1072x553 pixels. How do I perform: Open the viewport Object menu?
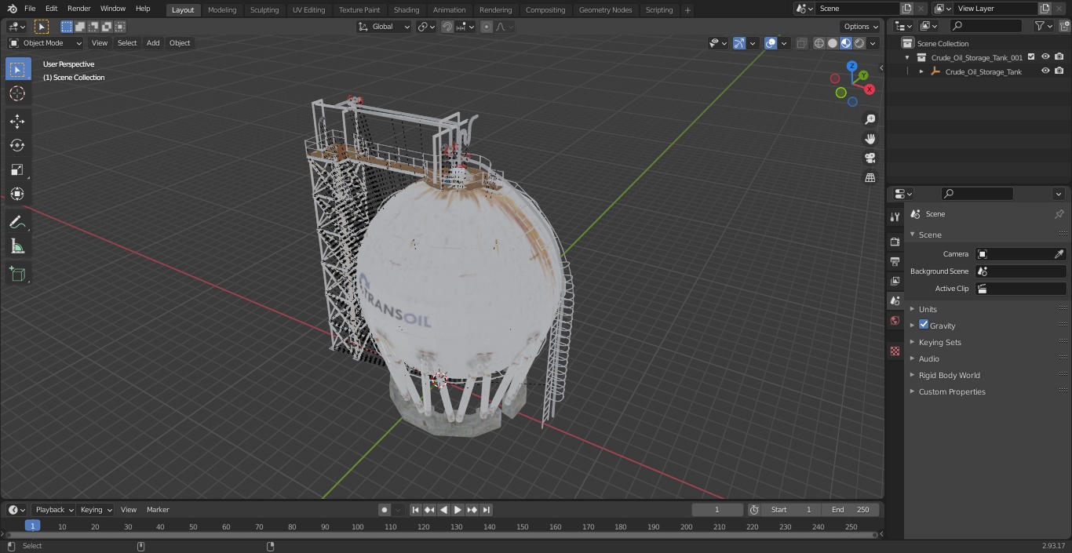180,43
